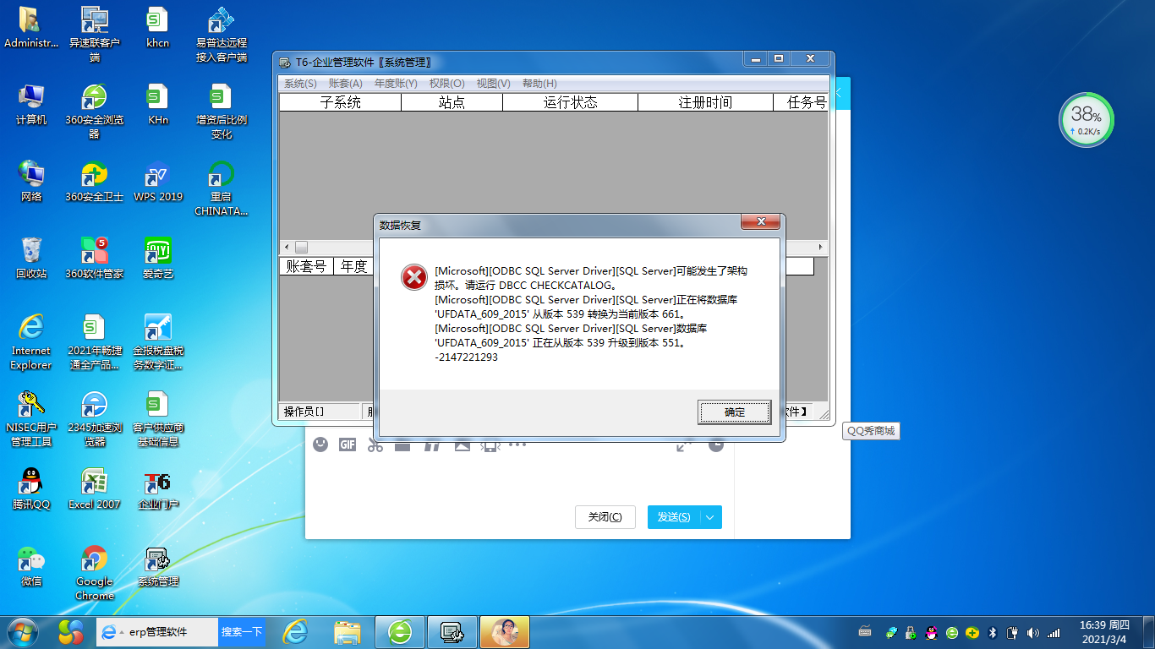This screenshot has height=649, width=1155.
Task: Click the 发送(S) button in QQ chat
Action: (x=674, y=517)
